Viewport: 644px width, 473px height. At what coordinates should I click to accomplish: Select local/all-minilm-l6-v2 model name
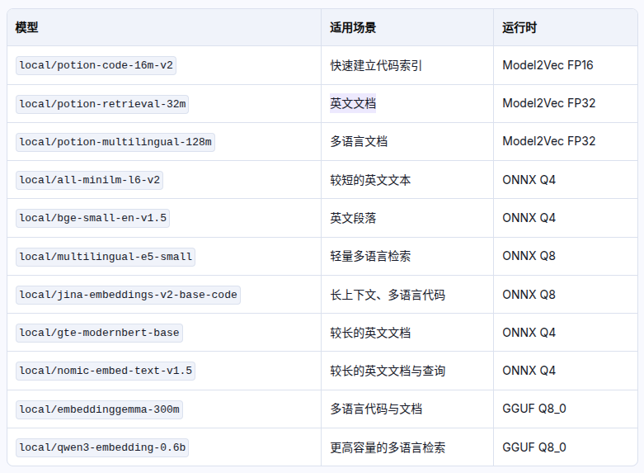click(x=90, y=180)
